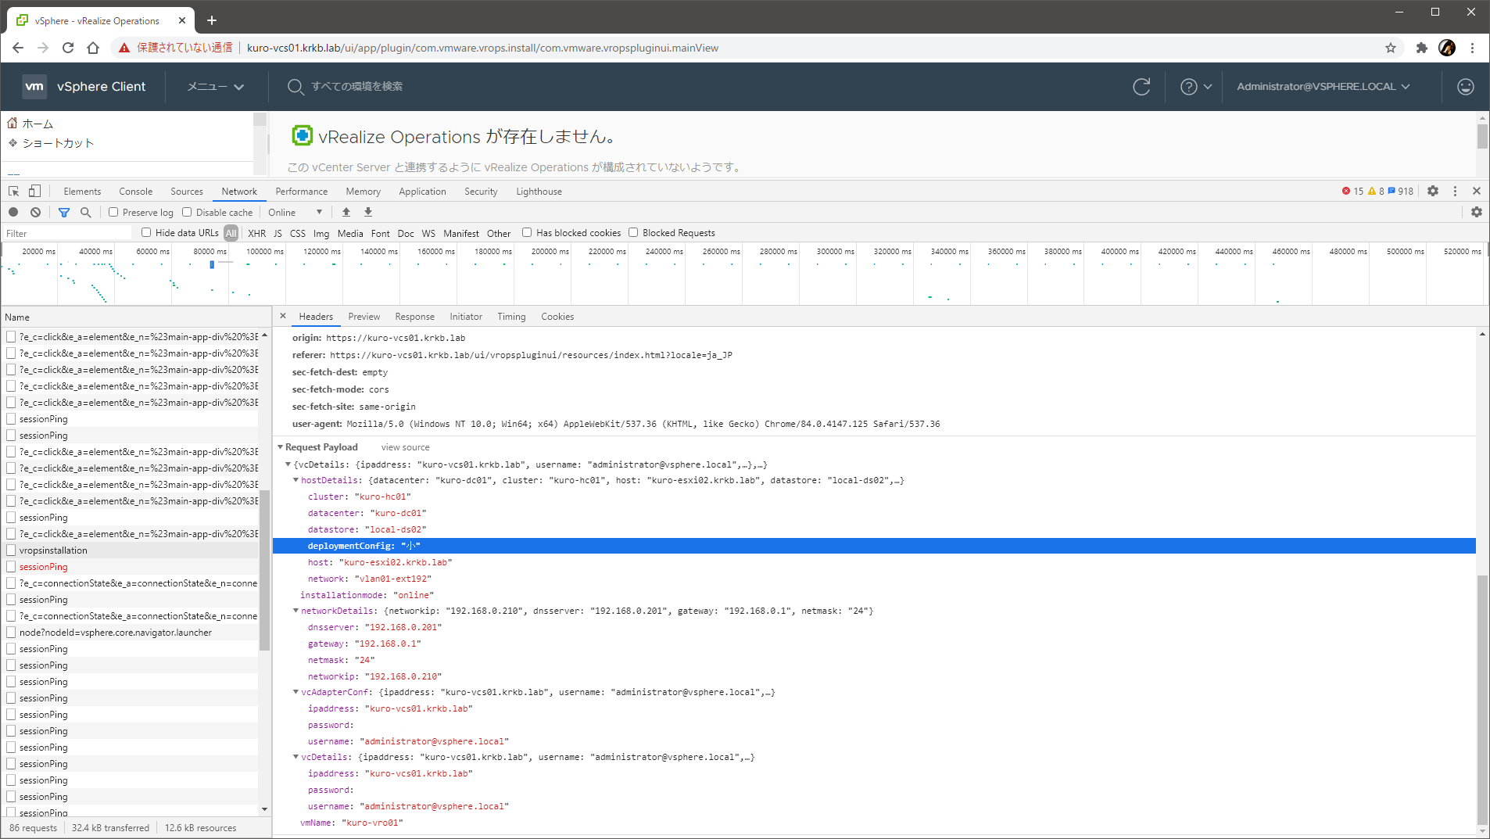Toggle the network filter funnel icon

(x=64, y=212)
